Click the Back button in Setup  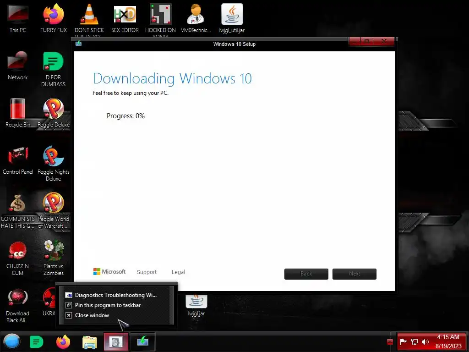pyautogui.click(x=306, y=274)
